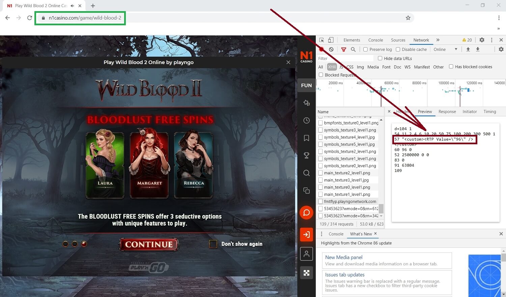Click the network Filter input field

pos(345,58)
